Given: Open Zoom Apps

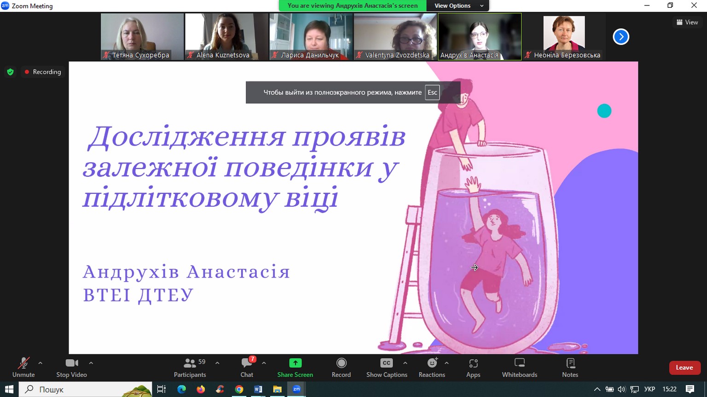Looking at the screenshot, I should 473,367.
